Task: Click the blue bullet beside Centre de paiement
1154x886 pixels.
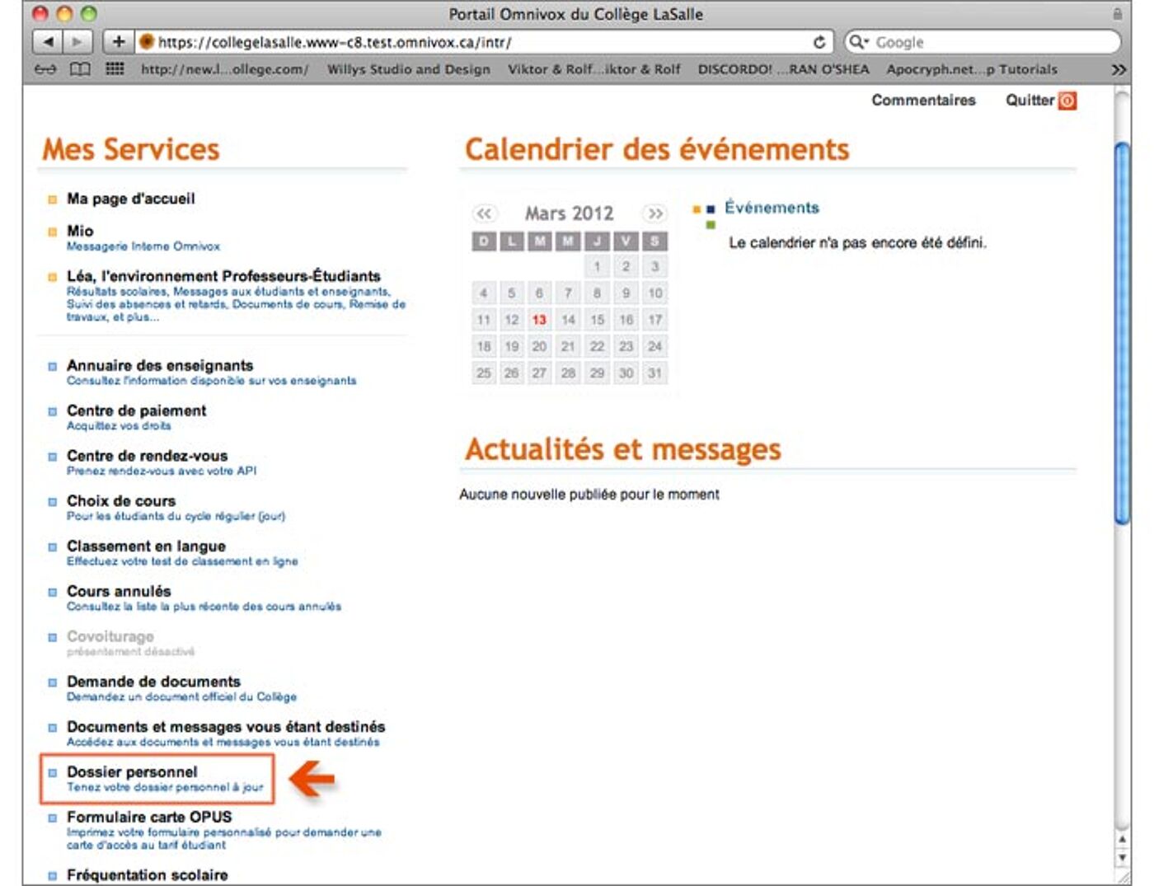Action: coord(53,411)
